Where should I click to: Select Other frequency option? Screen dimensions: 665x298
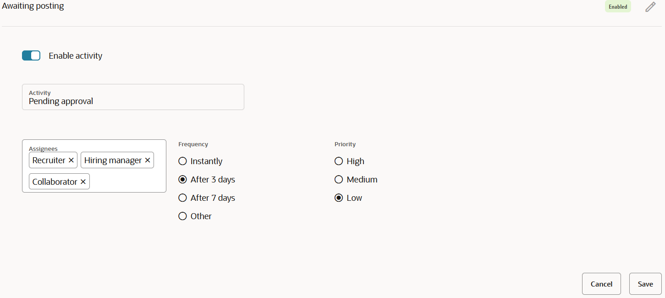[x=183, y=216]
